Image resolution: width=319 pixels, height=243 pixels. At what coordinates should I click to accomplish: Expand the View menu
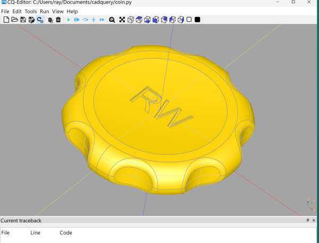58,11
